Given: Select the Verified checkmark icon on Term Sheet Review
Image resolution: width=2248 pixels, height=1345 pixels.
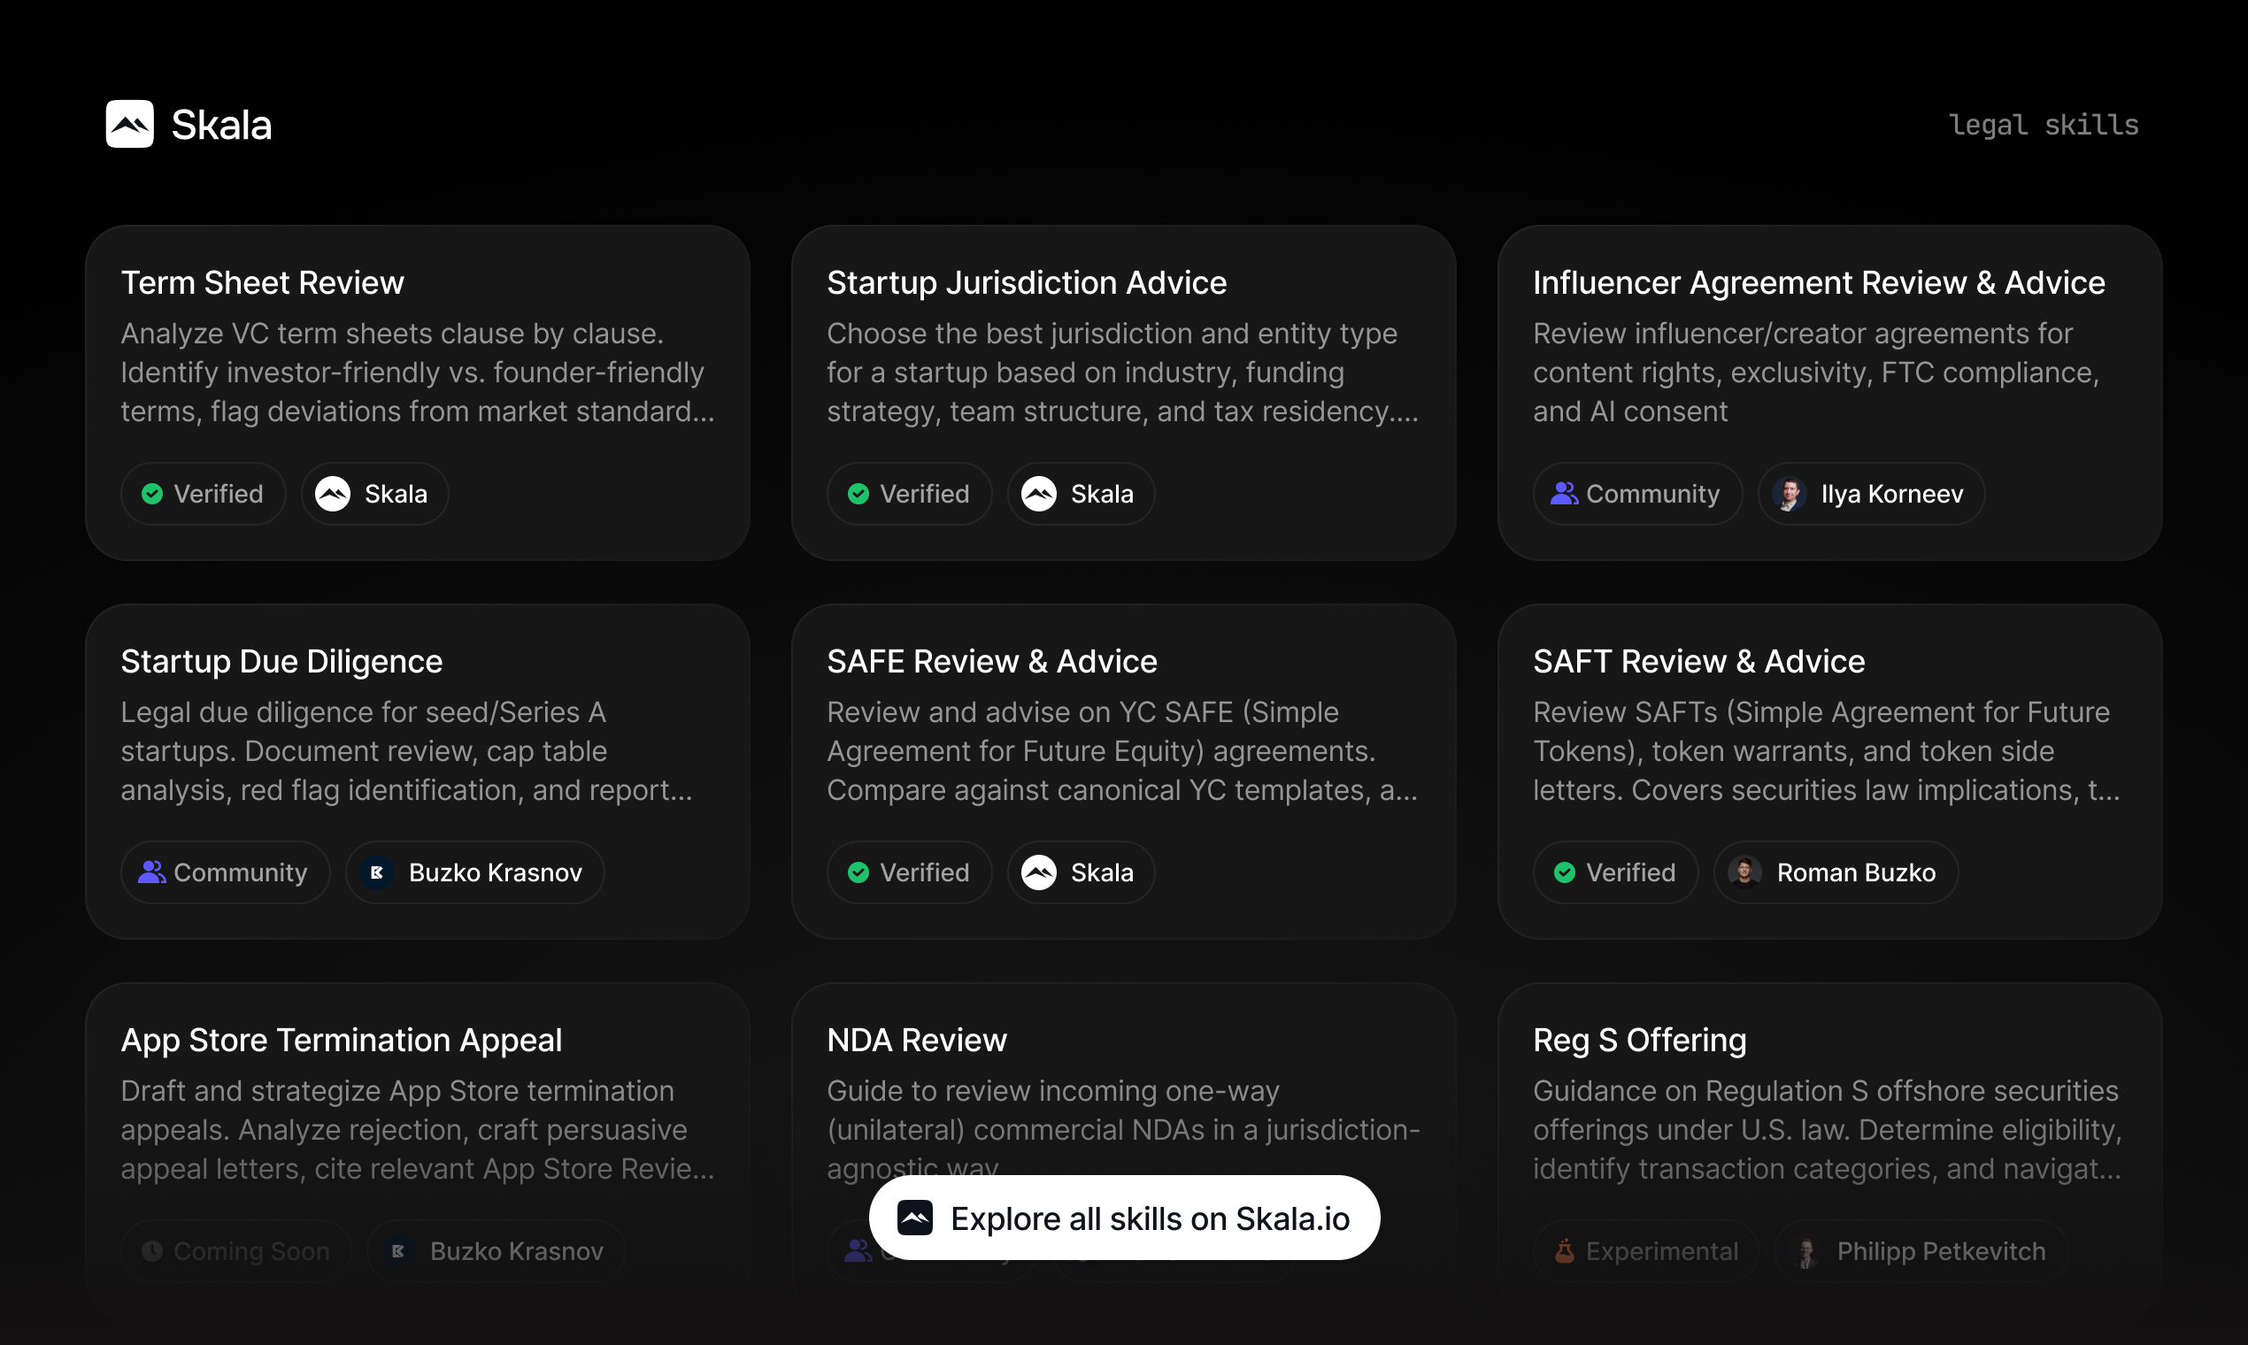Looking at the screenshot, I should [x=152, y=494].
